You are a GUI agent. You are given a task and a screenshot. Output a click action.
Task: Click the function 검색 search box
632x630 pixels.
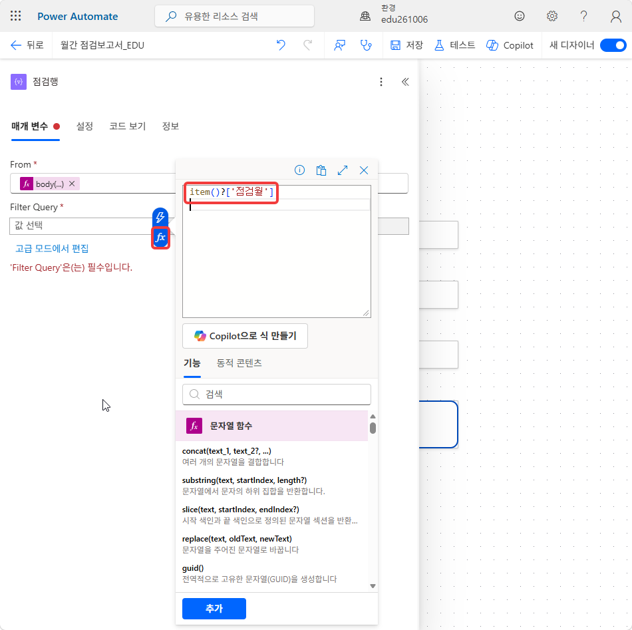277,394
